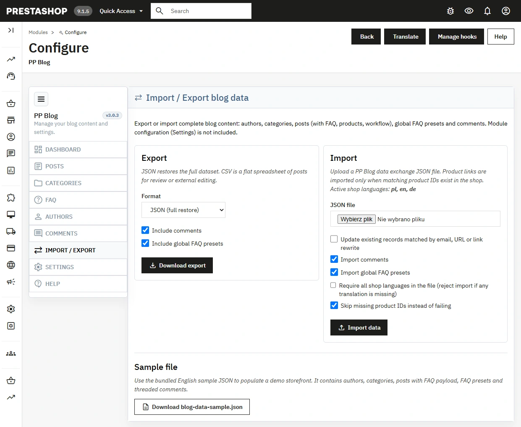Enable Require all shop languages checkbox

(333, 285)
